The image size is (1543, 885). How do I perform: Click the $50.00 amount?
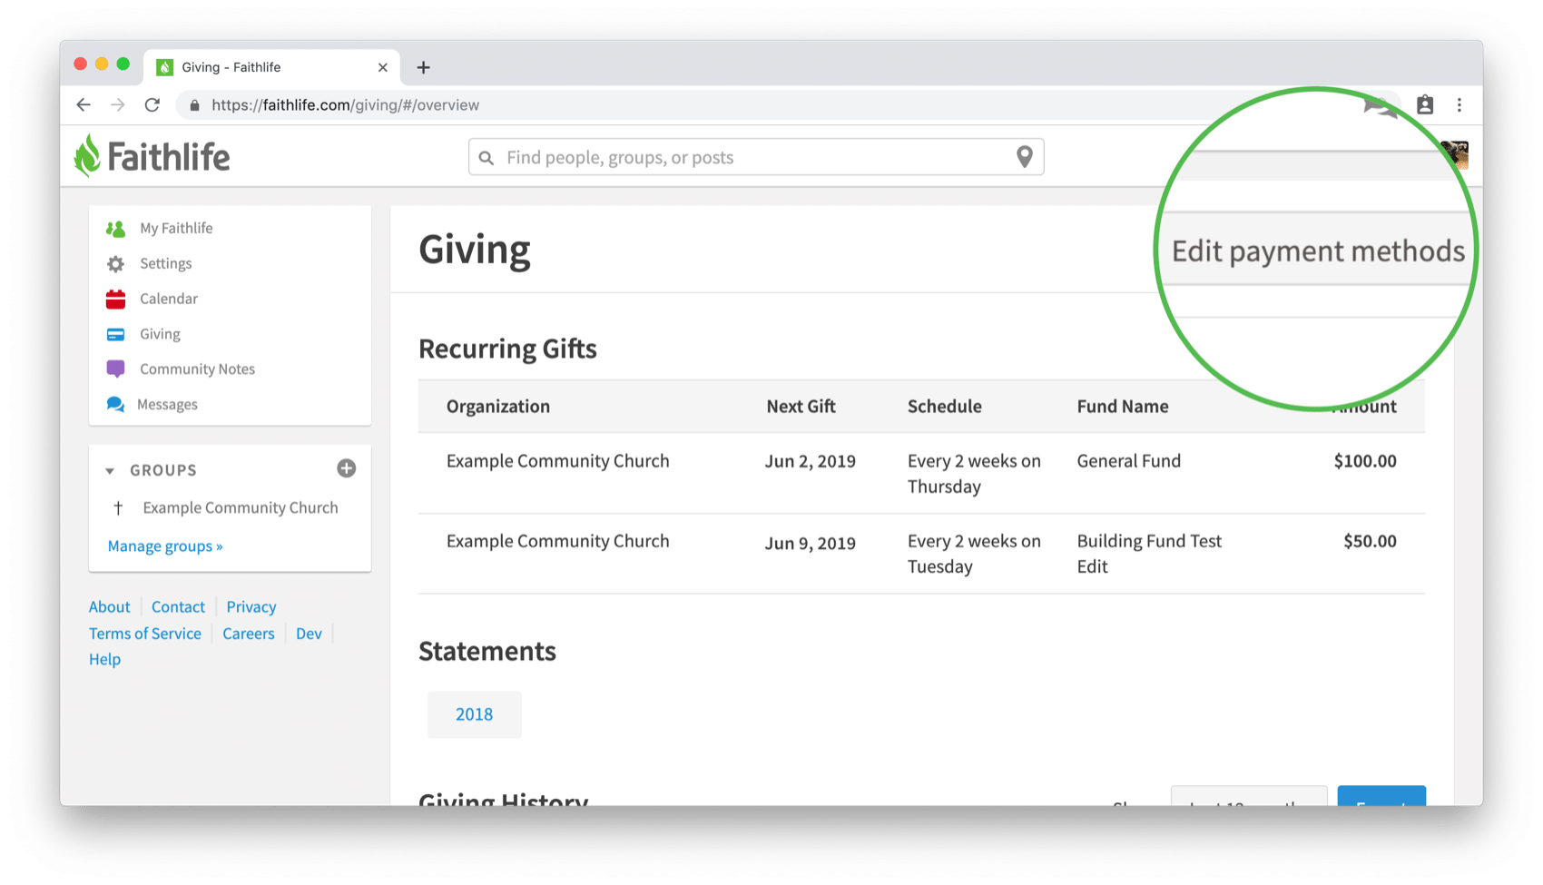[x=1371, y=541]
